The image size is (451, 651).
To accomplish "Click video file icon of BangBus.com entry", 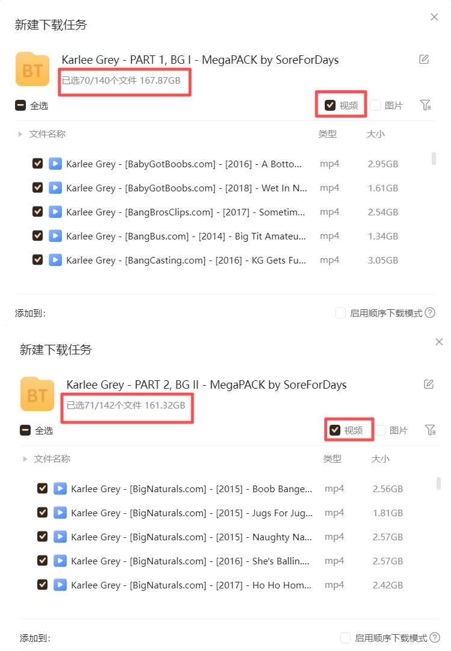I will click(x=55, y=236).
